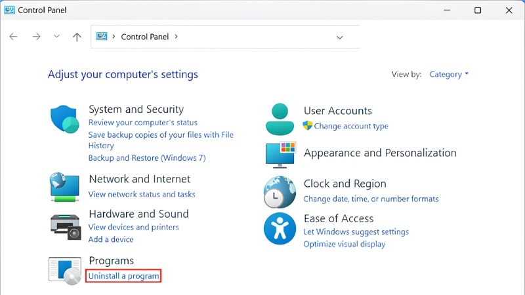
Task: Expand the address bar history dropdown
Action: pyautogui.click(x=339, y=37)
